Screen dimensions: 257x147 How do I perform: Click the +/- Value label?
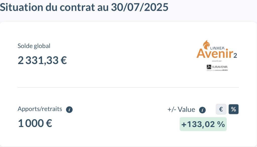(x=181, y=109)
